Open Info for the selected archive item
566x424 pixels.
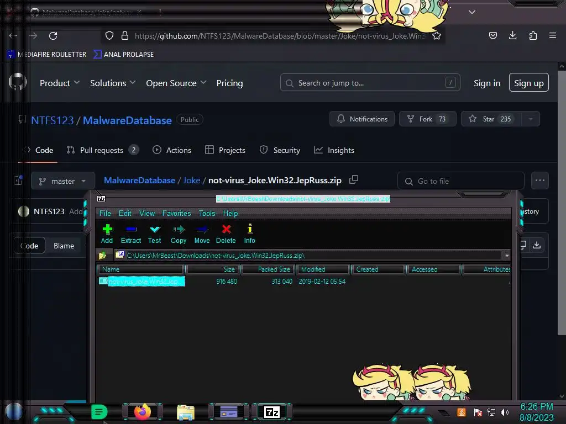(x=249, y=234)
